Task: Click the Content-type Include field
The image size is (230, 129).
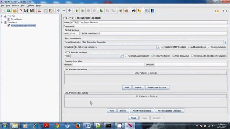Action: pyautogui.click(x=109, y=64)
